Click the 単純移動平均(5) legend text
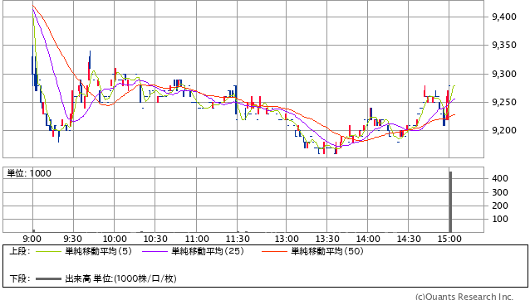530x300 pixels. point(98,251)
